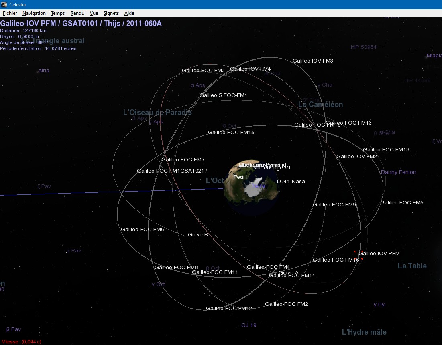Select the "Galileo-FOC FM6" satellite label
The width and height of the screenshot is (442, 345).
click(143, 229)
